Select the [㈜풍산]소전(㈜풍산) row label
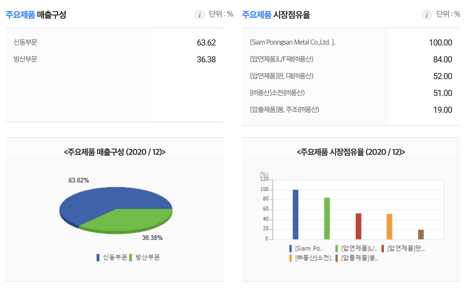The height and width of the screenshot is (291, 467). [277, 93]
